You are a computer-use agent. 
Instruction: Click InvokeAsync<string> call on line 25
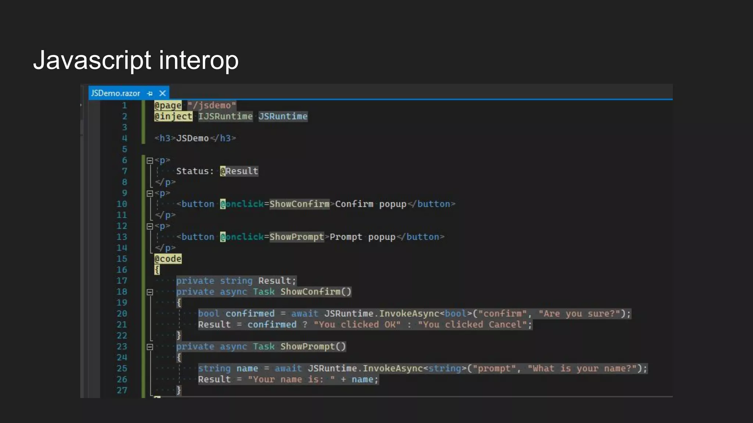click(x=415, y=369)
